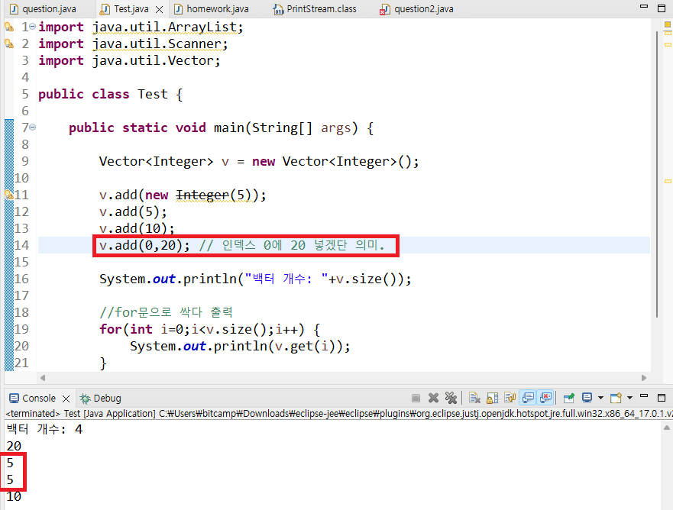Click the for loop header on line 19
This screenshot has height=510, width=673.
pyautogui.click(x=209, y=329)
